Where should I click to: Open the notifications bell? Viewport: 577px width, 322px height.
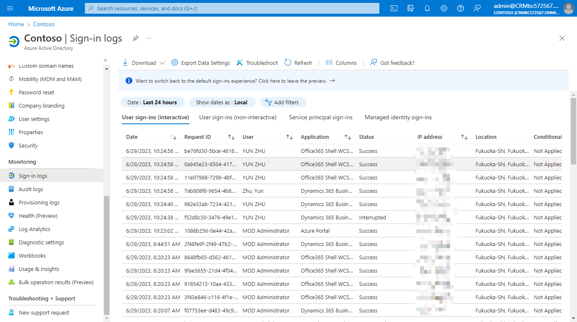[x=427, y=8]
